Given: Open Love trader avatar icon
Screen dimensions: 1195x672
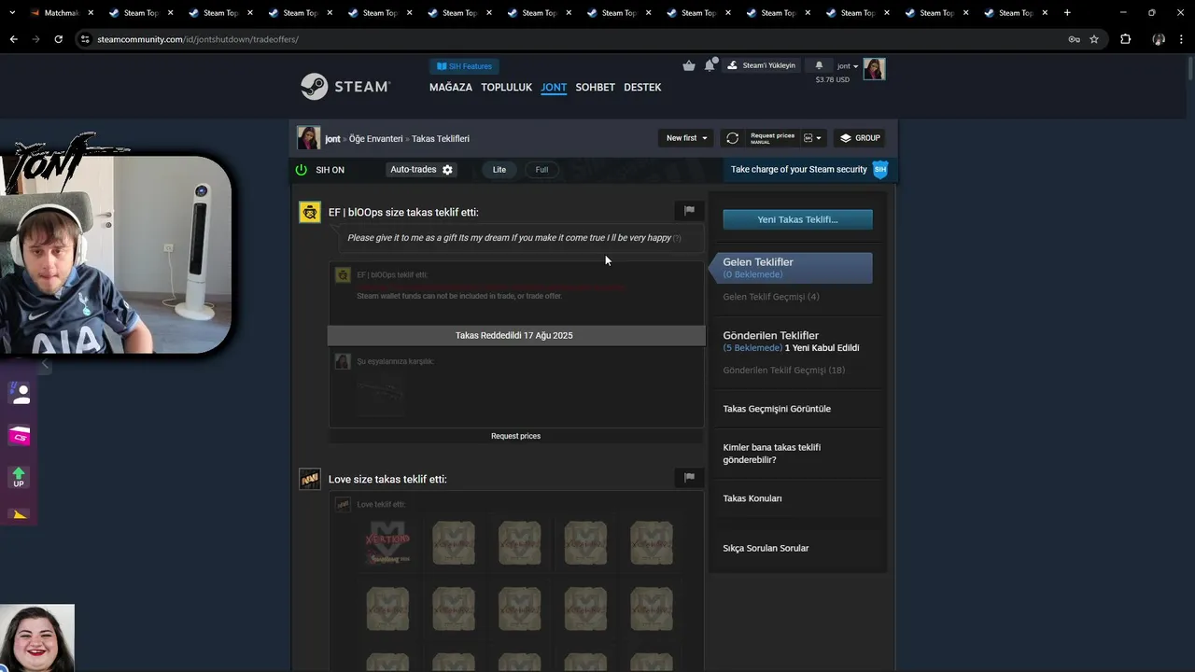Looking at the screenshot, I should (310, 479).
